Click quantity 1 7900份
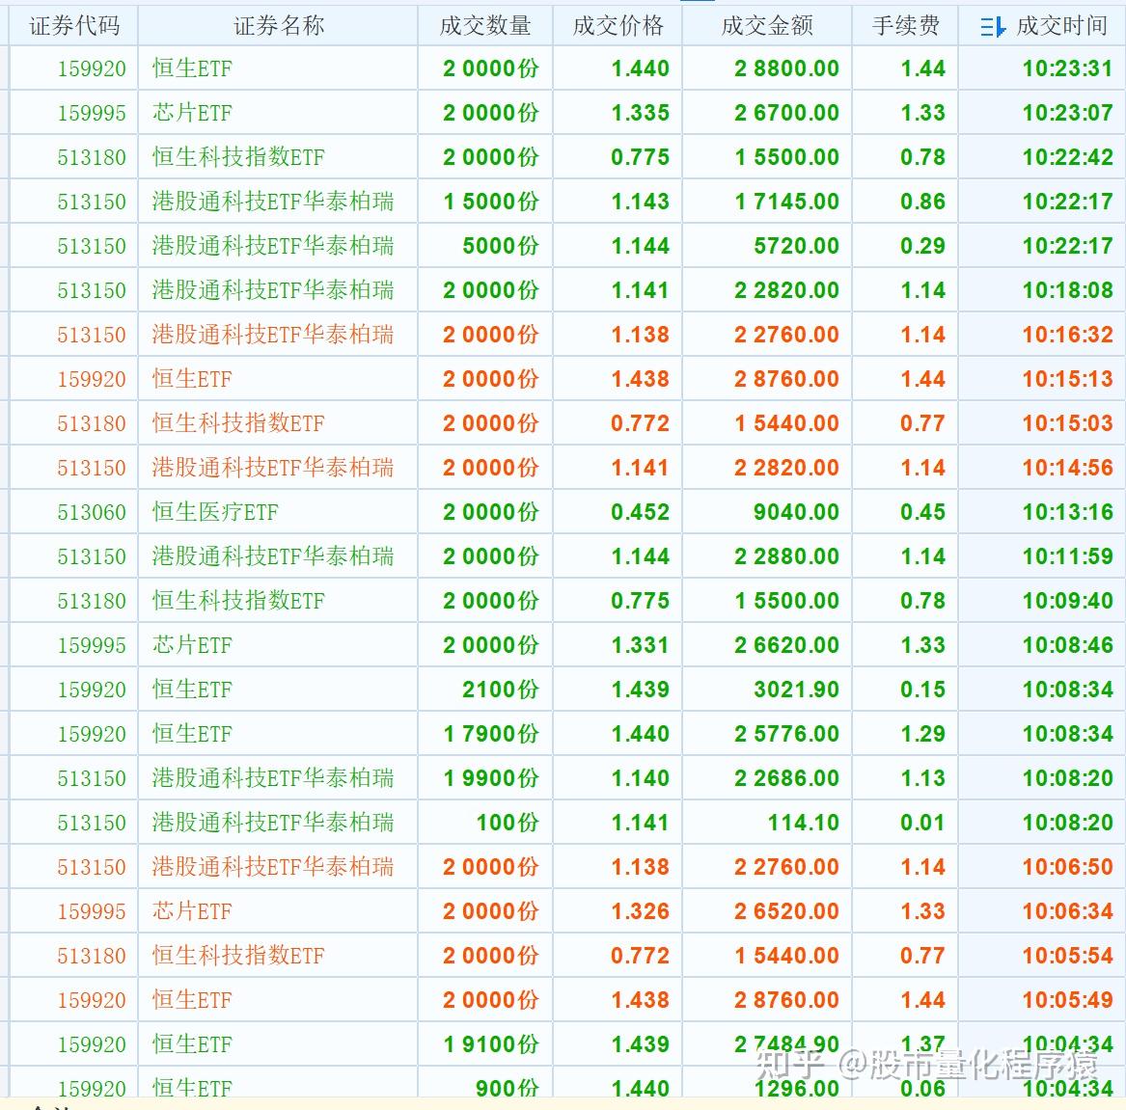1126x1110 pixels. [x=491, y=734]
